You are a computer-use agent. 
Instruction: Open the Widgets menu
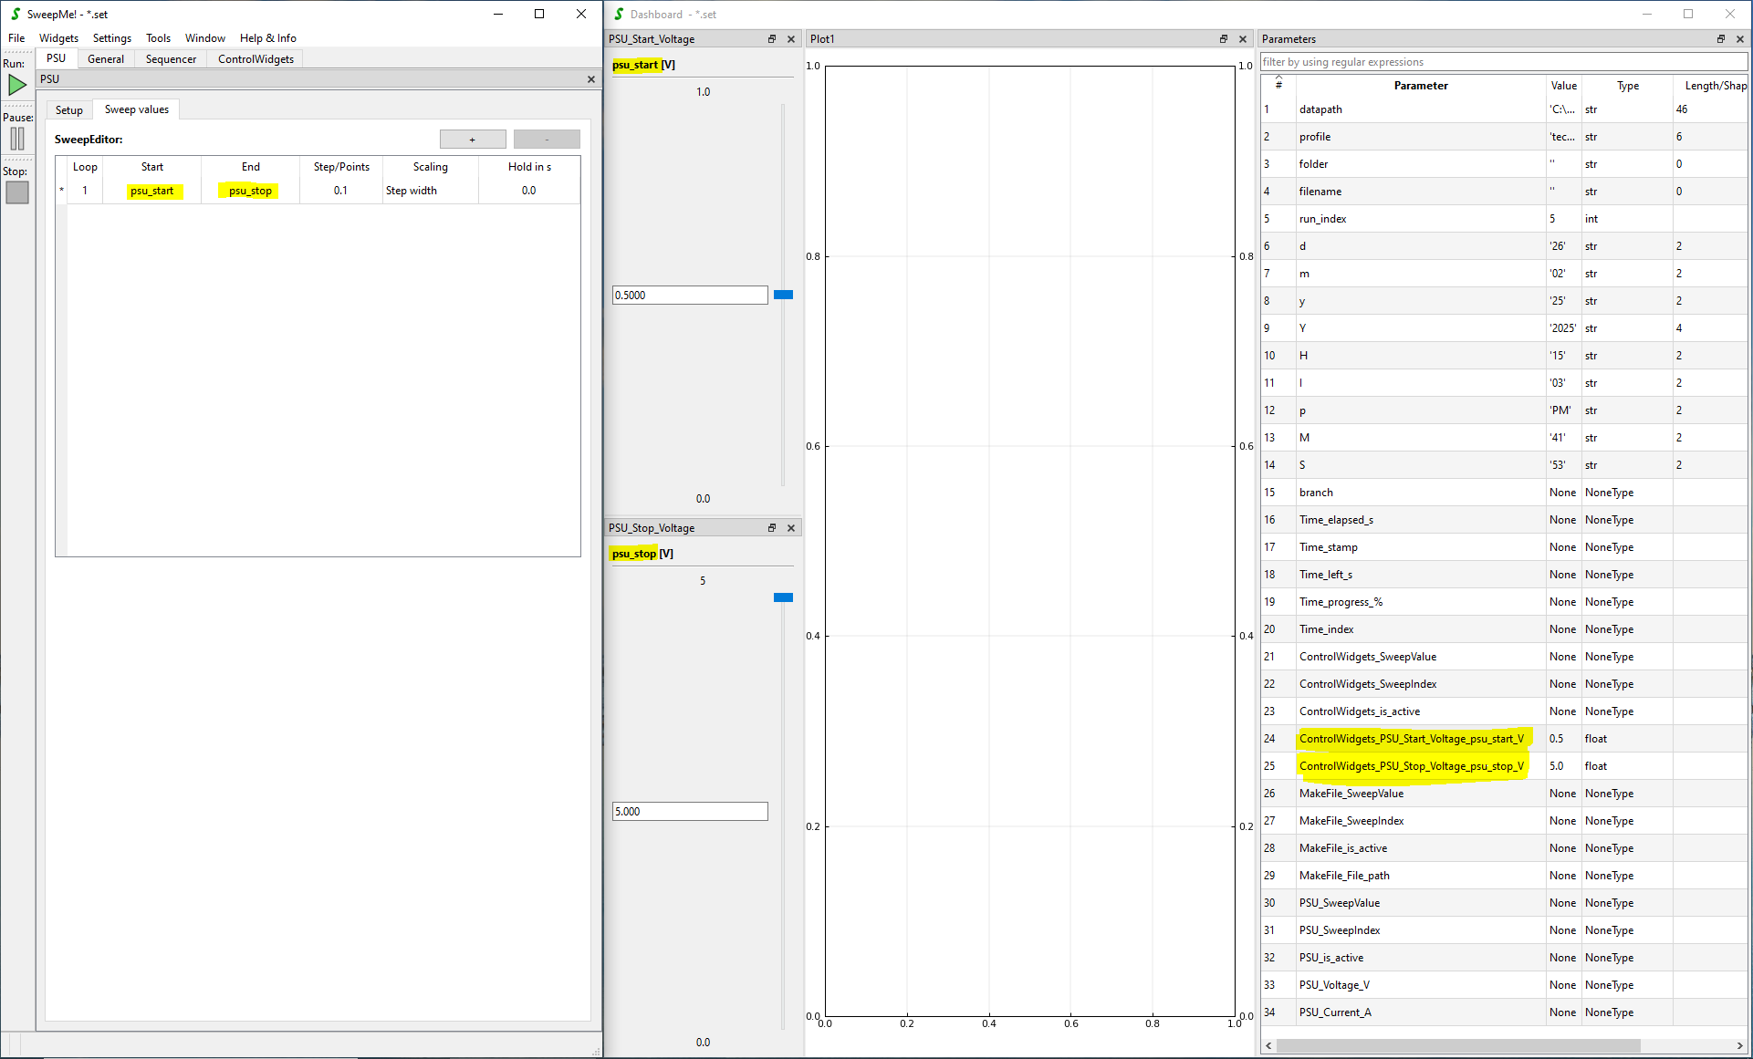click(58, 38)
